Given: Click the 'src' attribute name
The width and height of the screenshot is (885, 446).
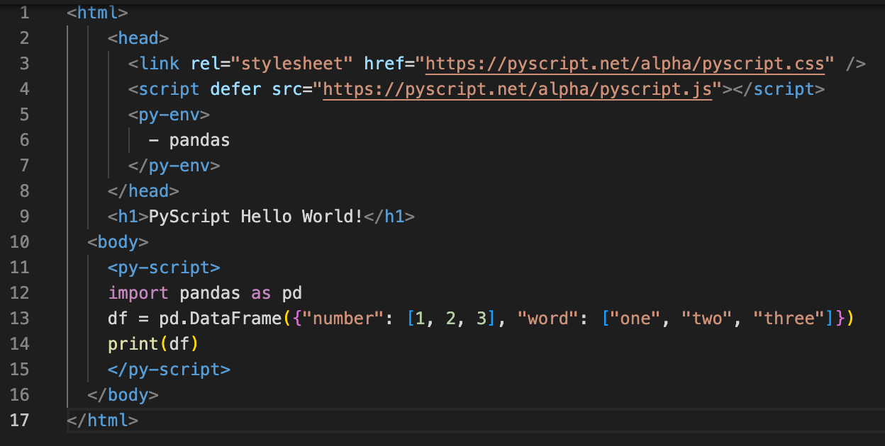Looking at the screenshot, I should (287, 89).
